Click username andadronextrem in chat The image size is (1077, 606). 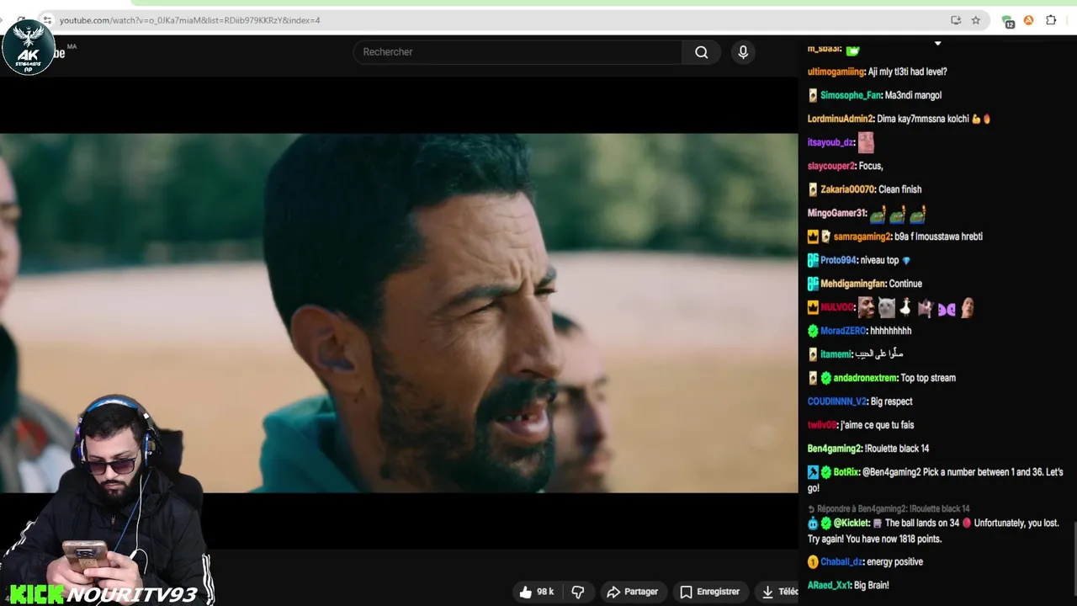[865, 378]
